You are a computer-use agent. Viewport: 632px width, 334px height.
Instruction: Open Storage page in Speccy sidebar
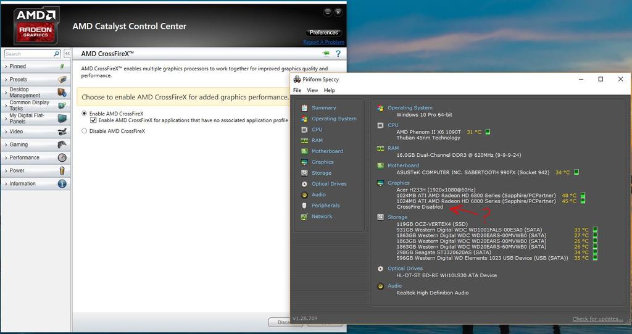tap(321, 173)
